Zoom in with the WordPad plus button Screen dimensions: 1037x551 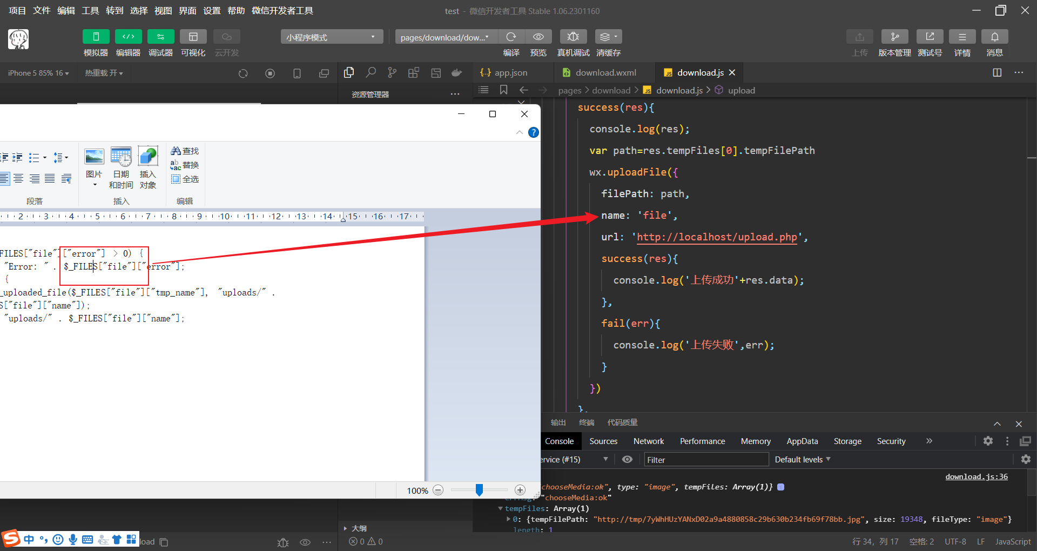tap(520, 490)
